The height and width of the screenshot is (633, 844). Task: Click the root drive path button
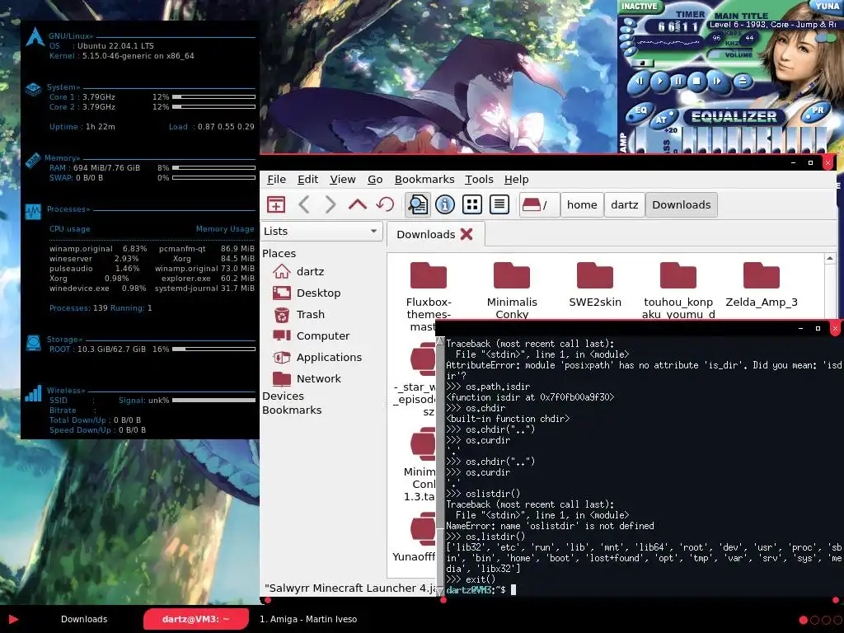click(x=537, y=204)
